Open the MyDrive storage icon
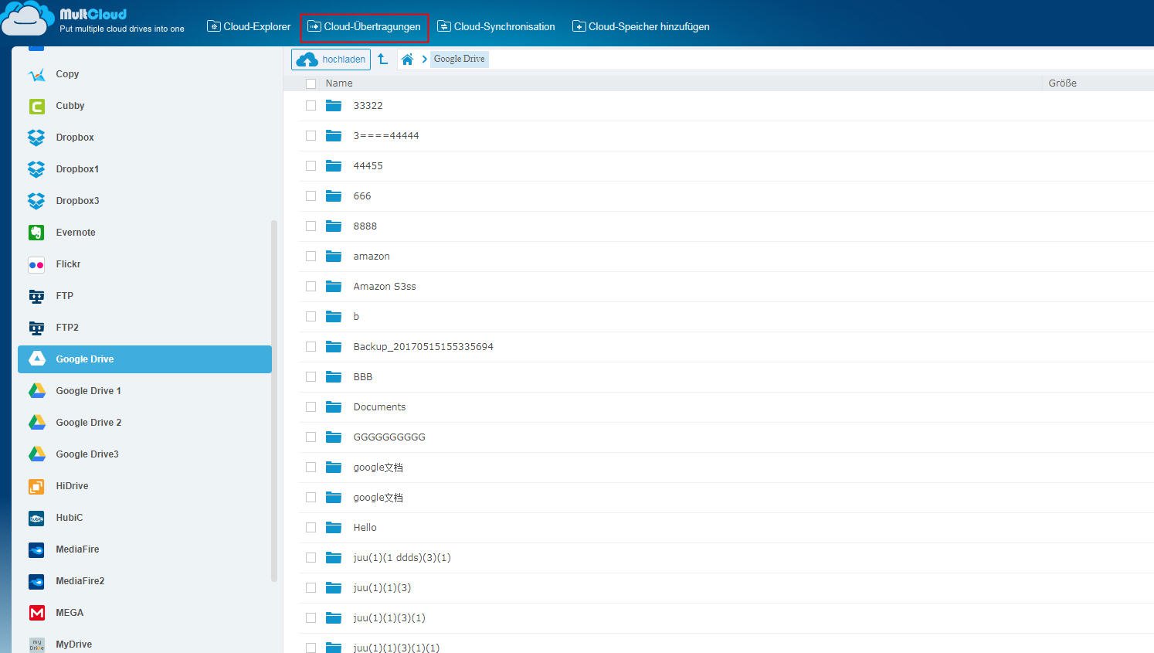The image size is (1154, 653). (x=36, y=644)
